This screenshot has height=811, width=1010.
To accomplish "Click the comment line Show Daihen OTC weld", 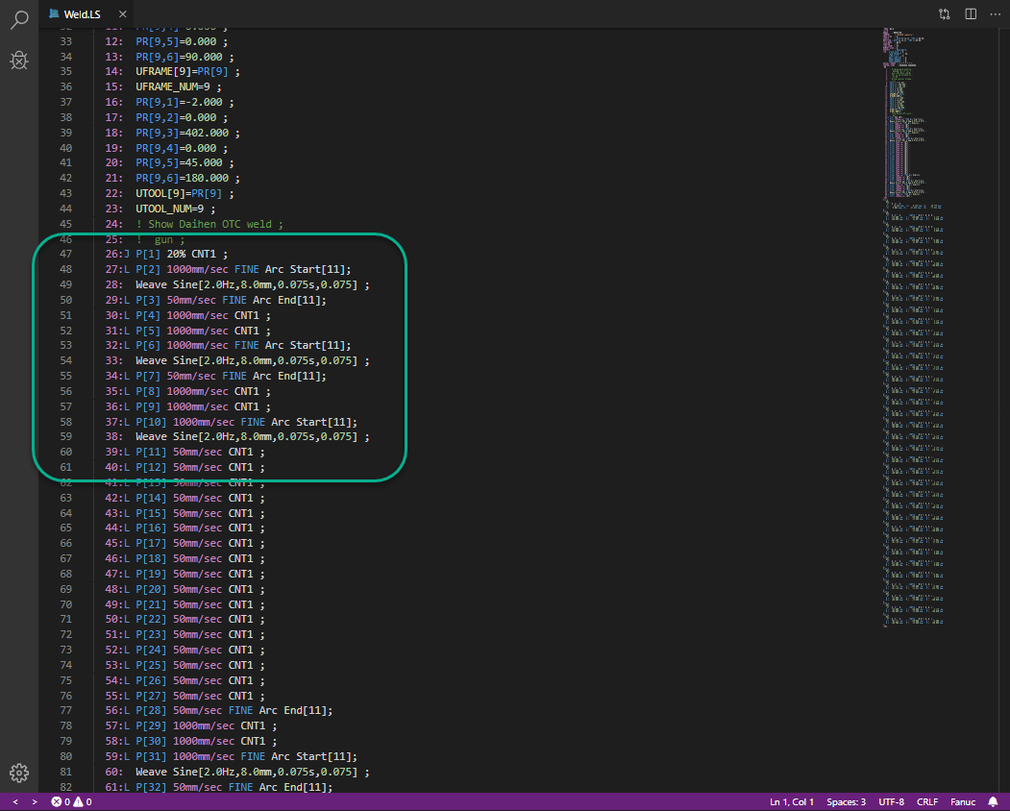I will [209, 224].
